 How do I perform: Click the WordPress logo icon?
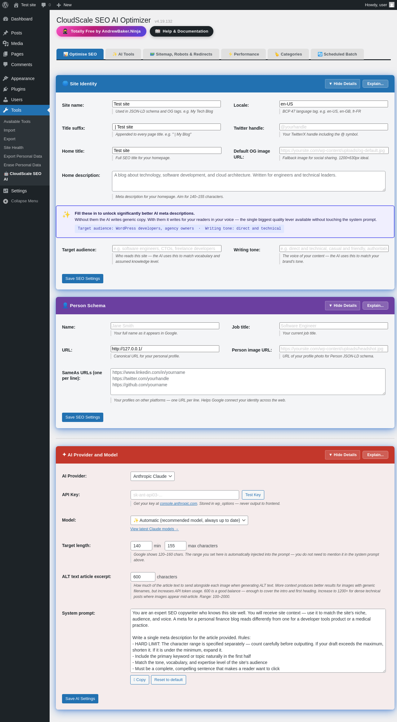(5, 5)
